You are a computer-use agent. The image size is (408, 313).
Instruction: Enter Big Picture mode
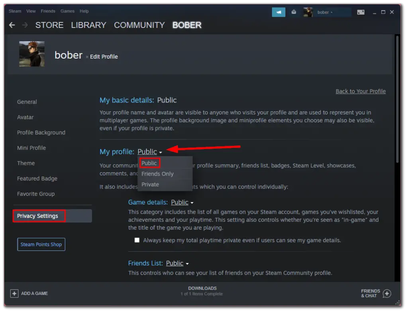(x=361, y=12)
